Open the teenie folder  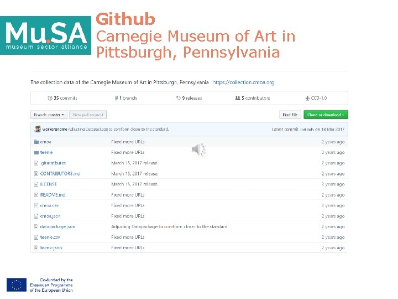(x=46, y=152)
